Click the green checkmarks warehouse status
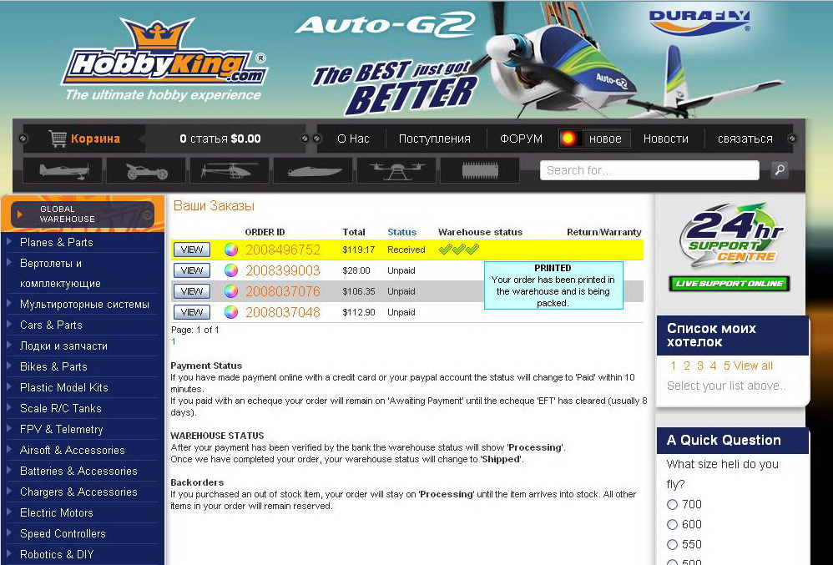 click(459, 249)
